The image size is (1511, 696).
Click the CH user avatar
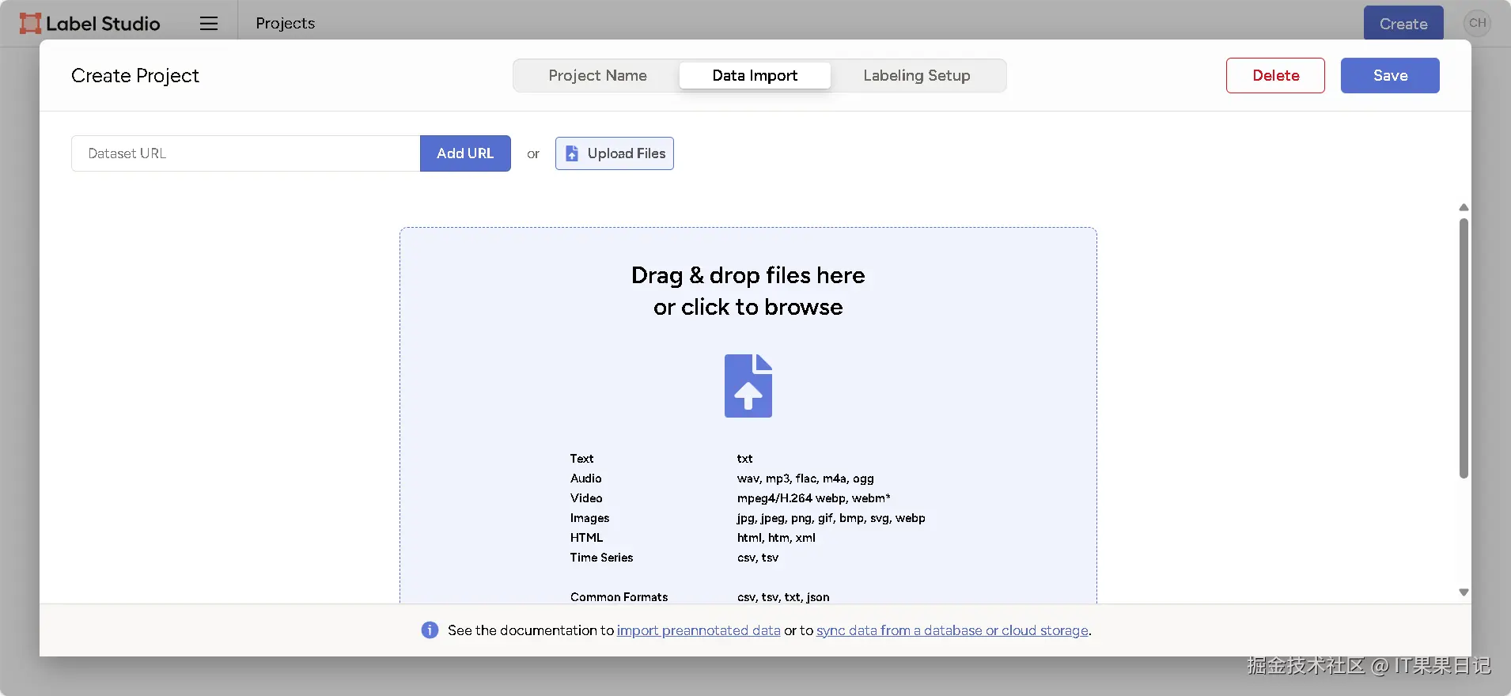click(1477, 23)
